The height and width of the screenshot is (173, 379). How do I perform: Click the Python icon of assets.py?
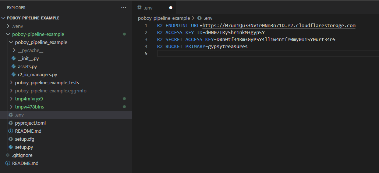(x=14, y=66)
